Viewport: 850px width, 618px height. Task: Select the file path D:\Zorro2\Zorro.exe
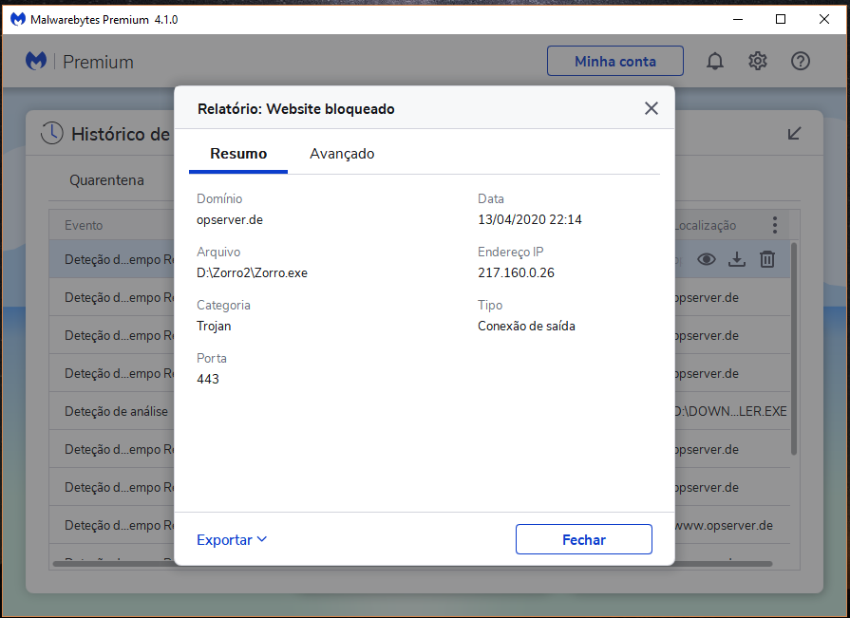click(x=252, y=273)
